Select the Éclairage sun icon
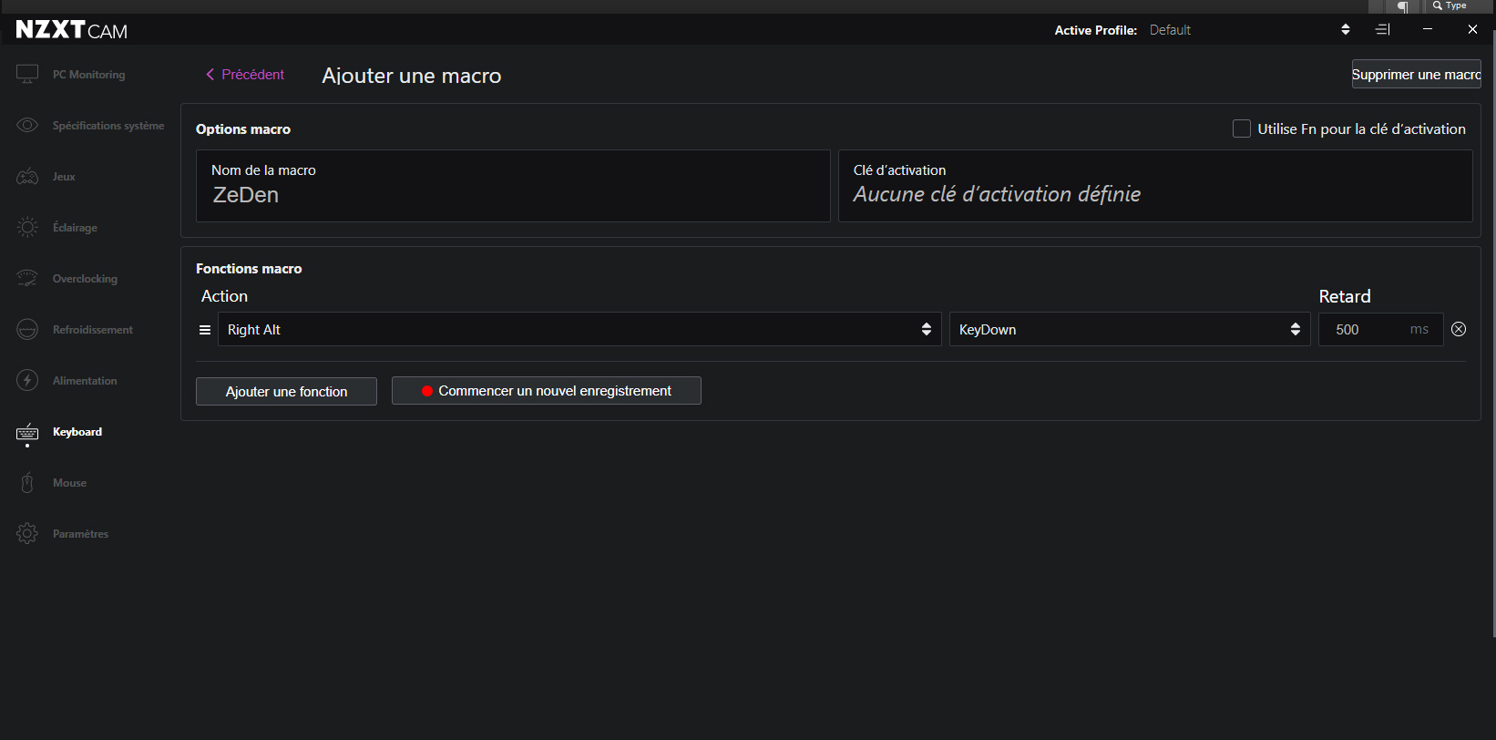This screenshot has width=1496, height=740. pos(27,227)
